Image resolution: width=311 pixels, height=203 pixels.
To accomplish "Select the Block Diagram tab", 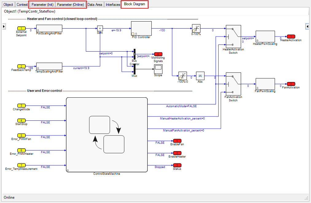I will 134,4.
